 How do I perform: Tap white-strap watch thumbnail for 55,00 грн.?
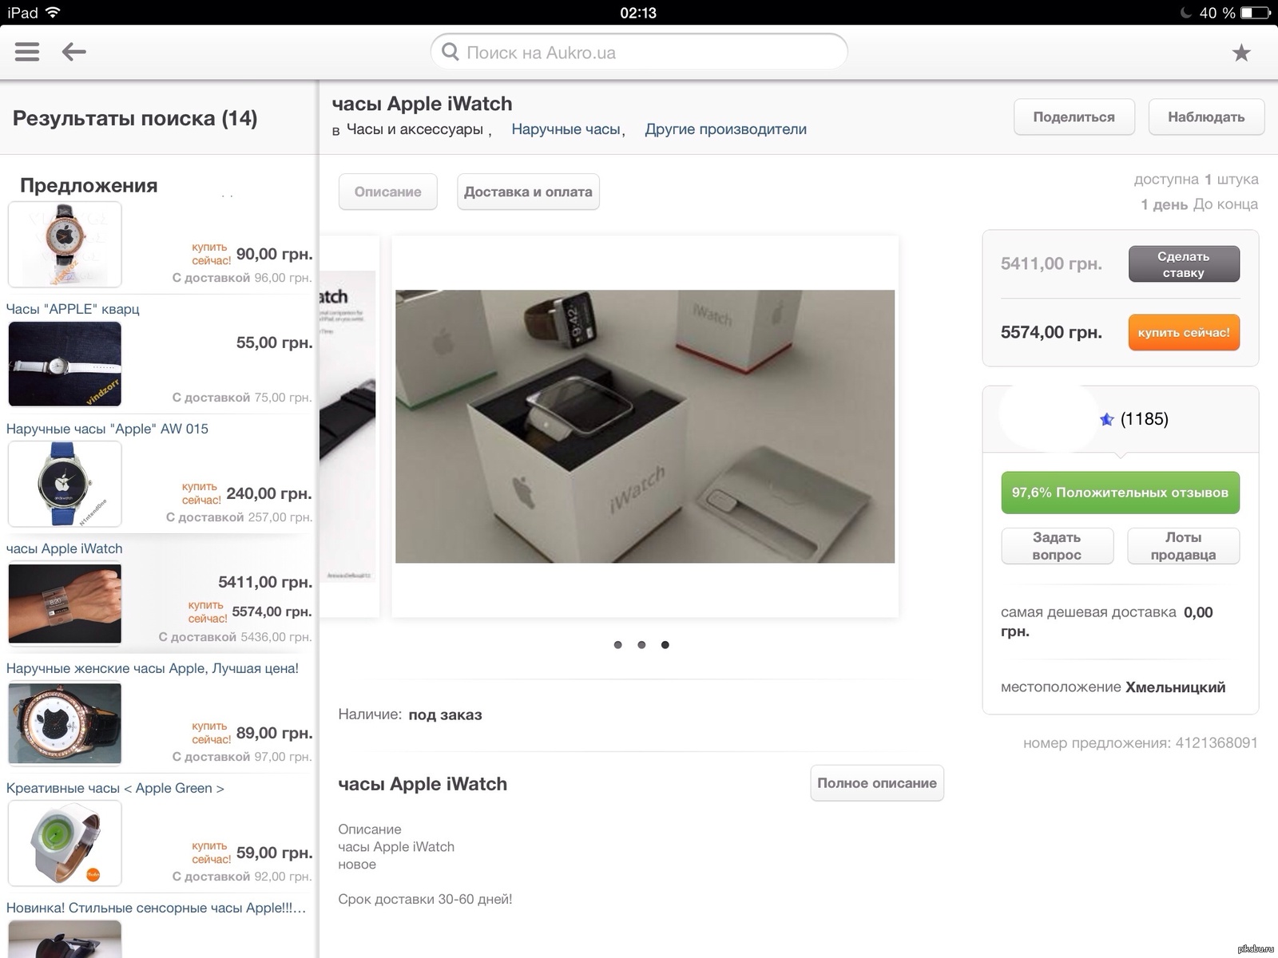pyautogui.click(x=65, y=364)
